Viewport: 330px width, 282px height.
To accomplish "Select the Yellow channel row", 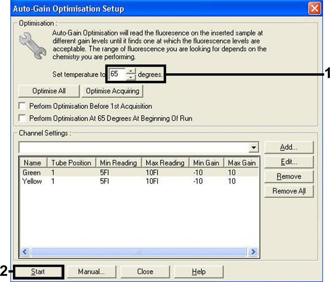I will point(139,181).
